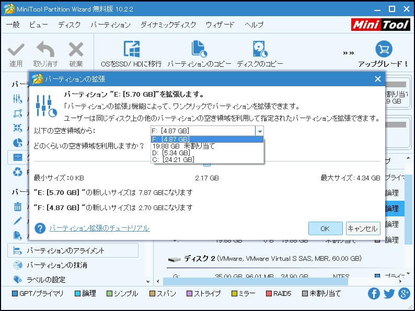
Task: Click the RAID5 legend color box
Action: tap(269, 294)
